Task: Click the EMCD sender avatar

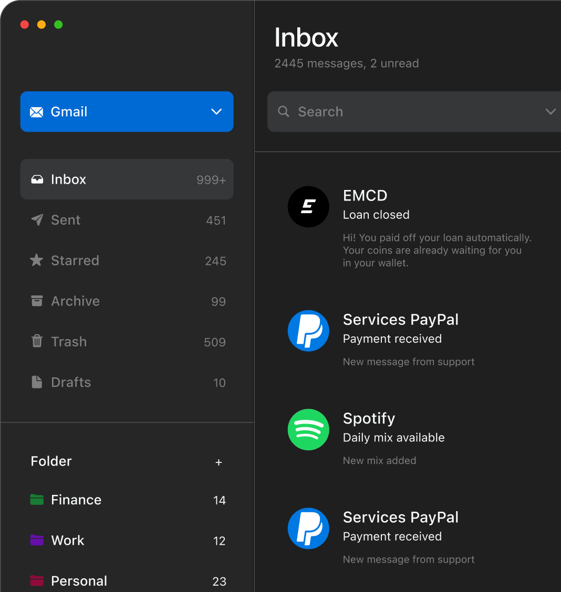Action: tap(308, 207)
